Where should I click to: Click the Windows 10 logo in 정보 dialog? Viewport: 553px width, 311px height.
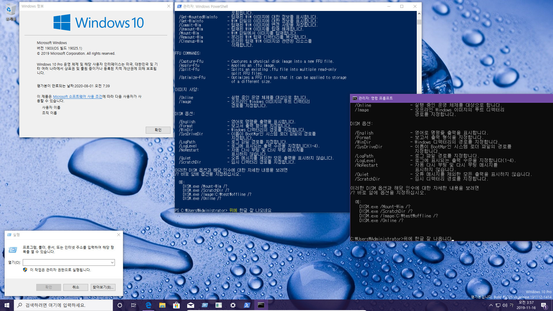click(99, 22)
